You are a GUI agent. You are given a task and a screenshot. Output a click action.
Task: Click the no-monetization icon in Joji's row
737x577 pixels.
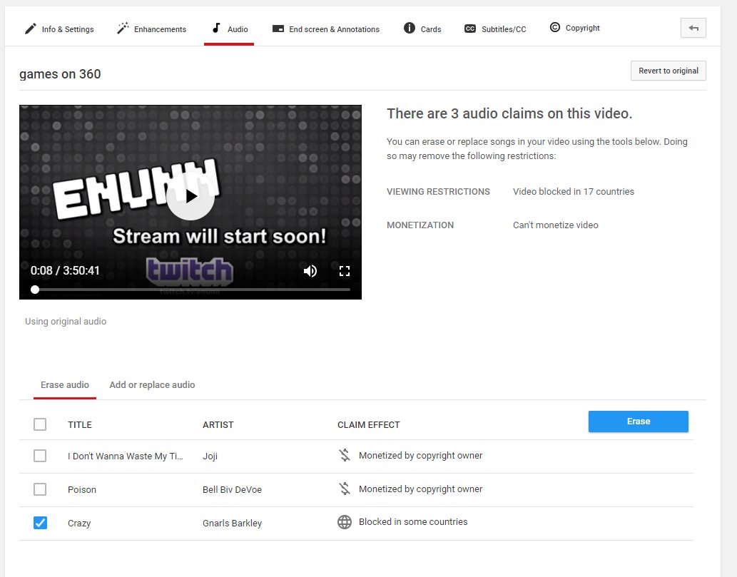(345, 455)
